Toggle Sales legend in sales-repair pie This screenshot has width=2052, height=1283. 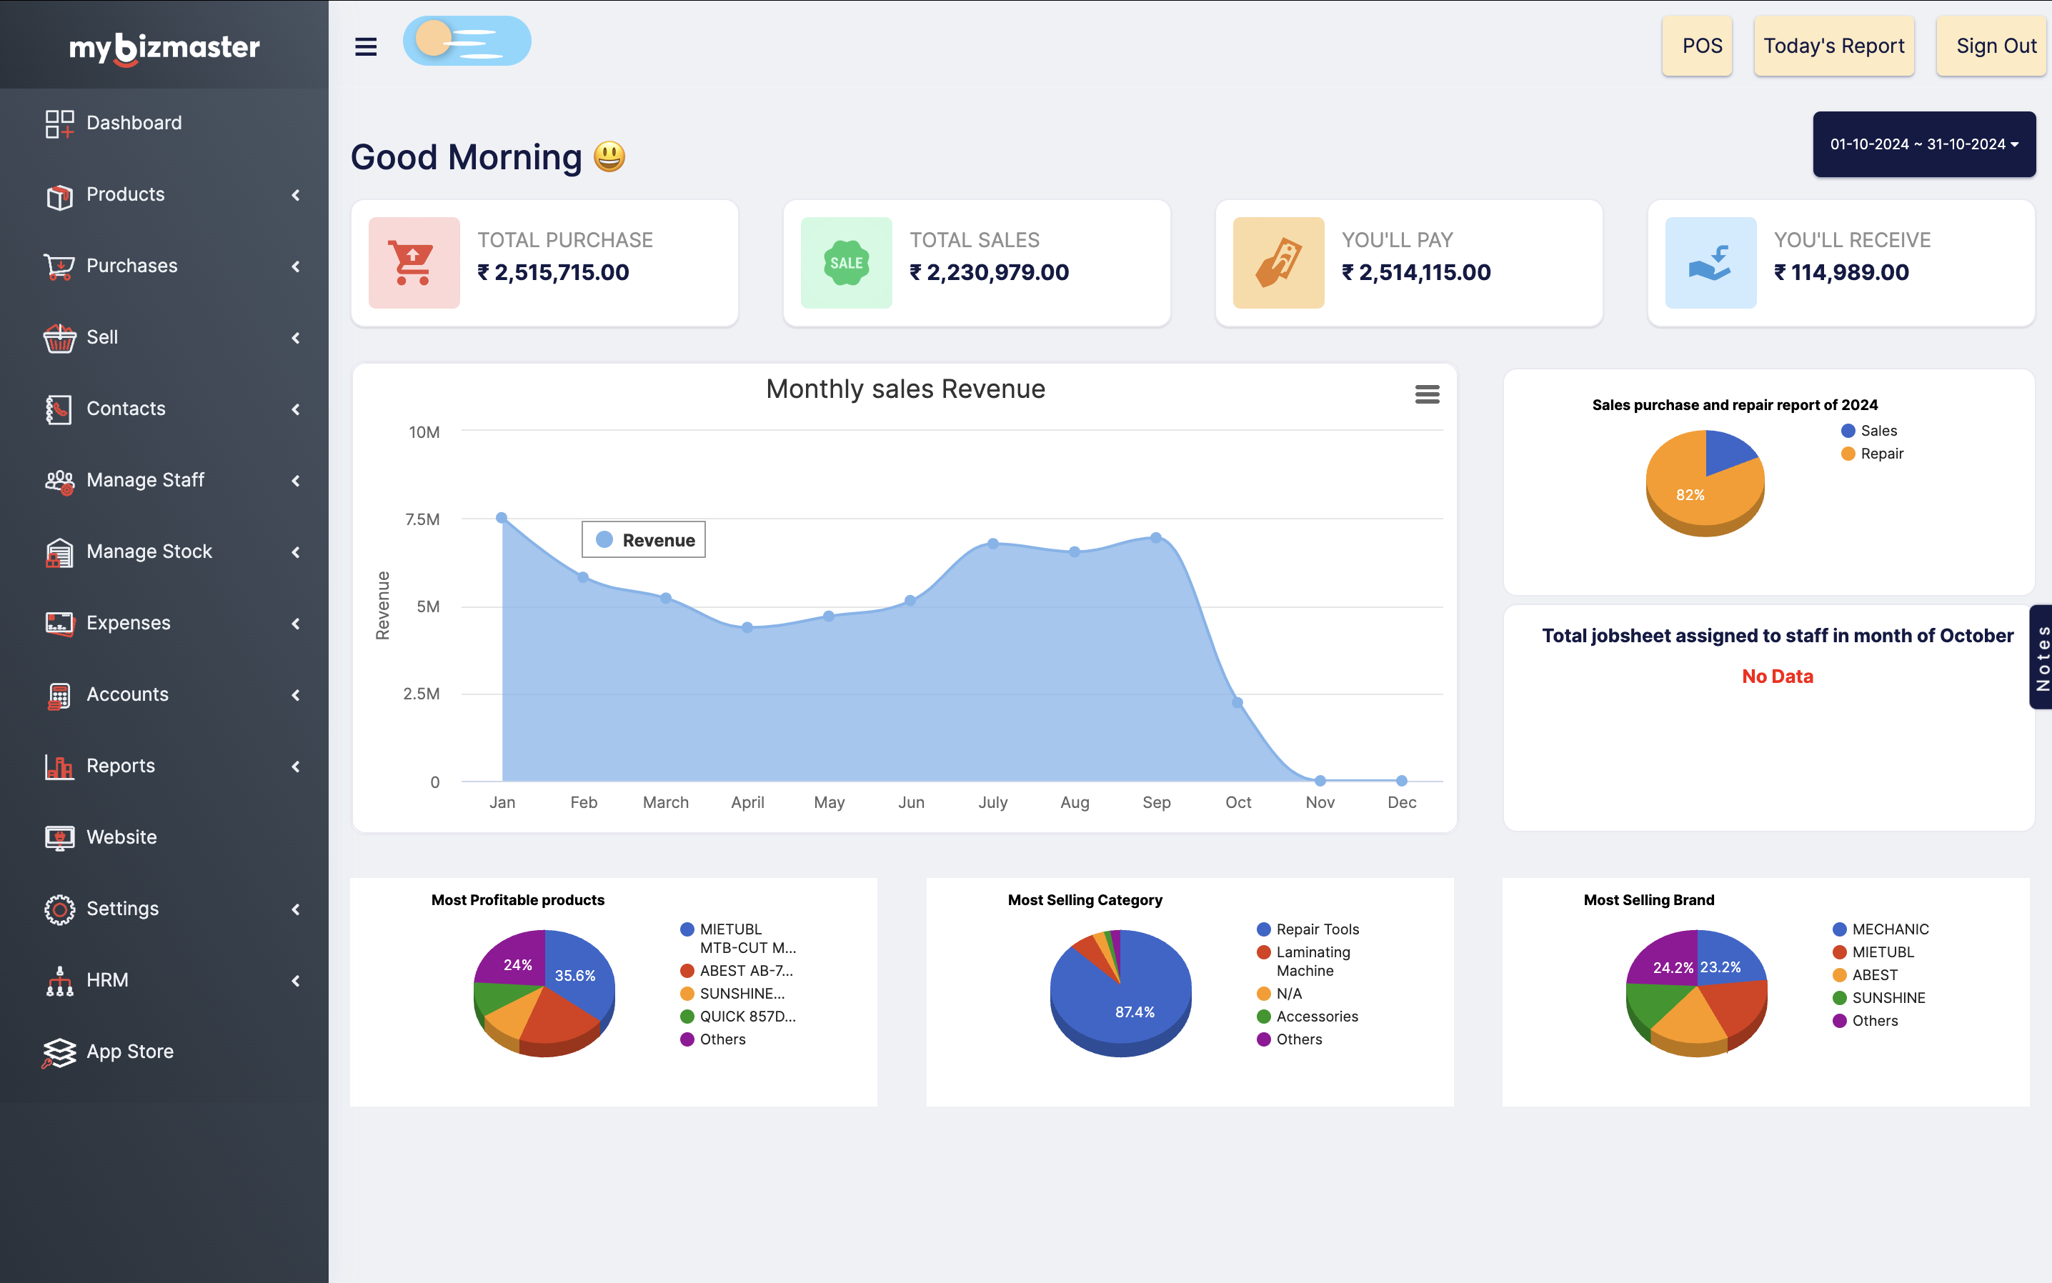(x=1870, y=431)
